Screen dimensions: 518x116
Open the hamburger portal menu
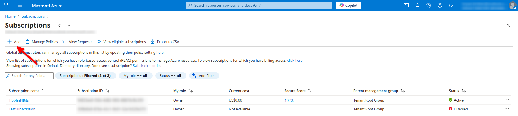[20, 5]
